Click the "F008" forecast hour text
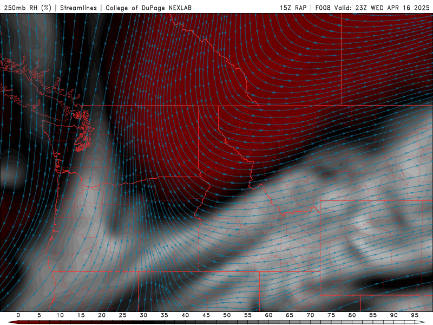This screenshot has width=433, height=325. [323, 8]
